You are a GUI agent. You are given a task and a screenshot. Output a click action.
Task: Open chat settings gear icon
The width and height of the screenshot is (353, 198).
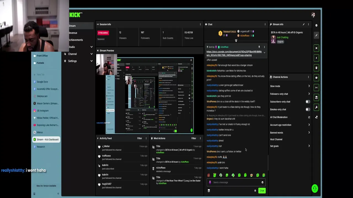click(x=255, y=191)
